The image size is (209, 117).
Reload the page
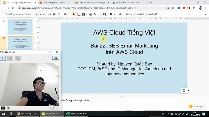tap(13, 8)
